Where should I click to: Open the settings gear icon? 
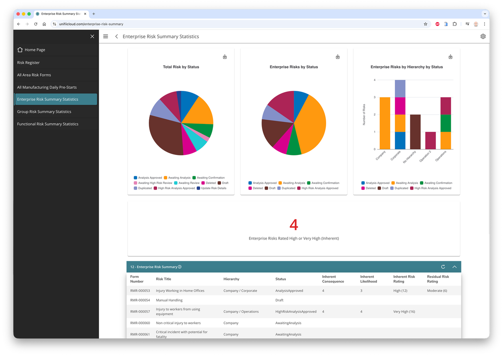[483, 36]
